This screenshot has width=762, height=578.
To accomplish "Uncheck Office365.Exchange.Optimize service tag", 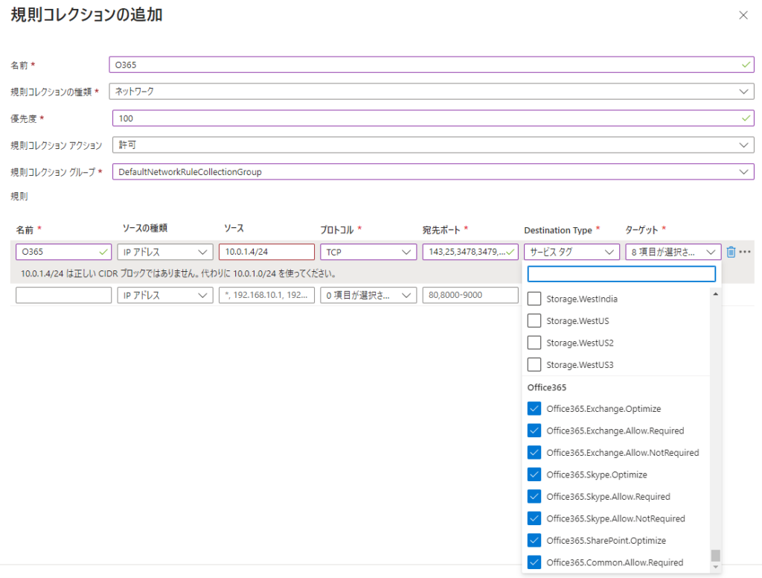I will tap(534, 409).
